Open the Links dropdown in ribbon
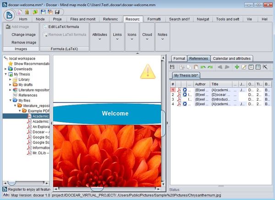Viewport: 275px width, 200px height. pos(117,37)
